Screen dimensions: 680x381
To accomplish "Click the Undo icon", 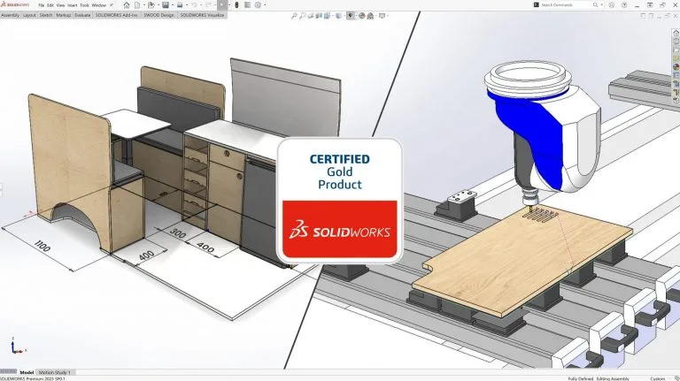I will tap(194, 5).
